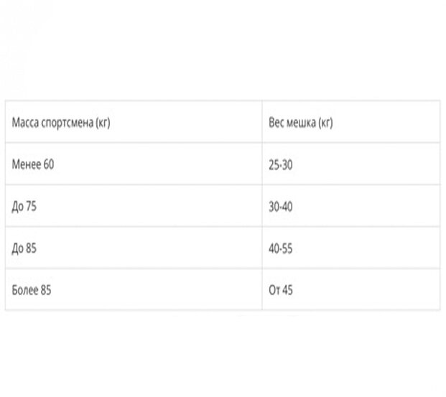Click '(кг)' in the right header
The image size is (446, 397).
click(325, 123)
